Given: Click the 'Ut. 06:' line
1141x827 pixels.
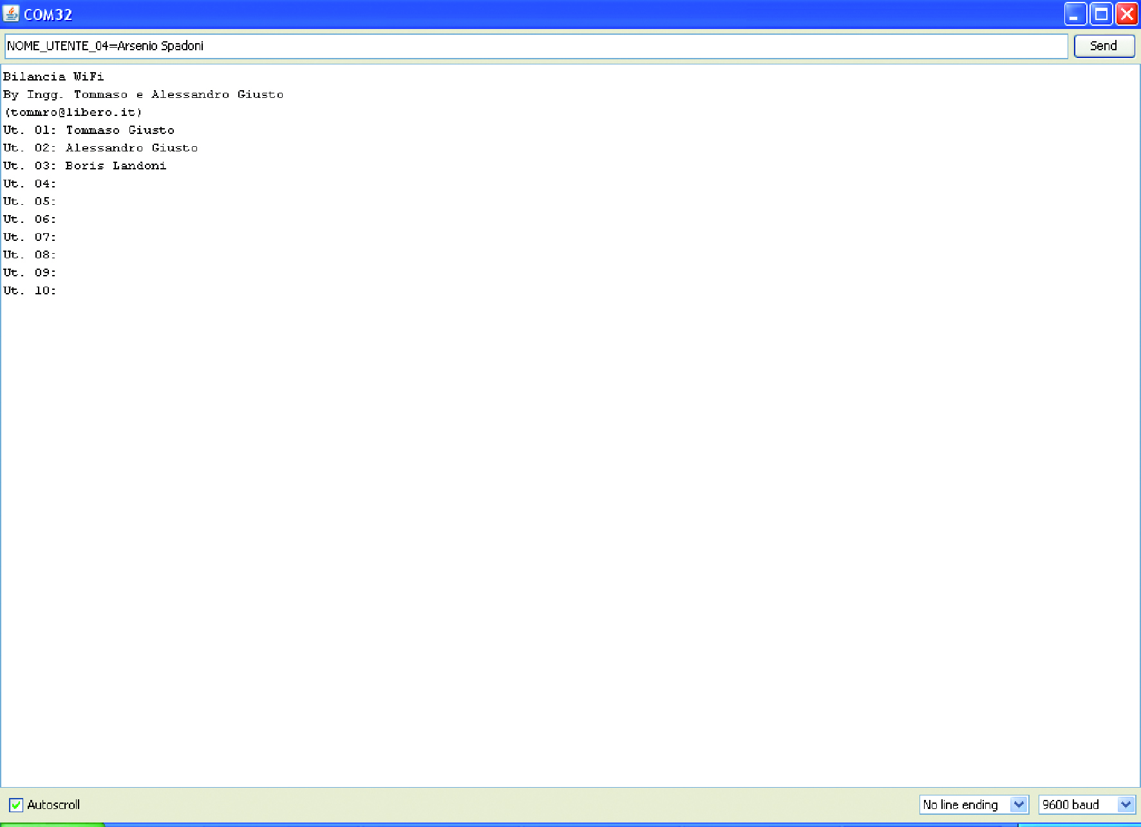Looking at the screenshot, I should click(x=30, y=220).
